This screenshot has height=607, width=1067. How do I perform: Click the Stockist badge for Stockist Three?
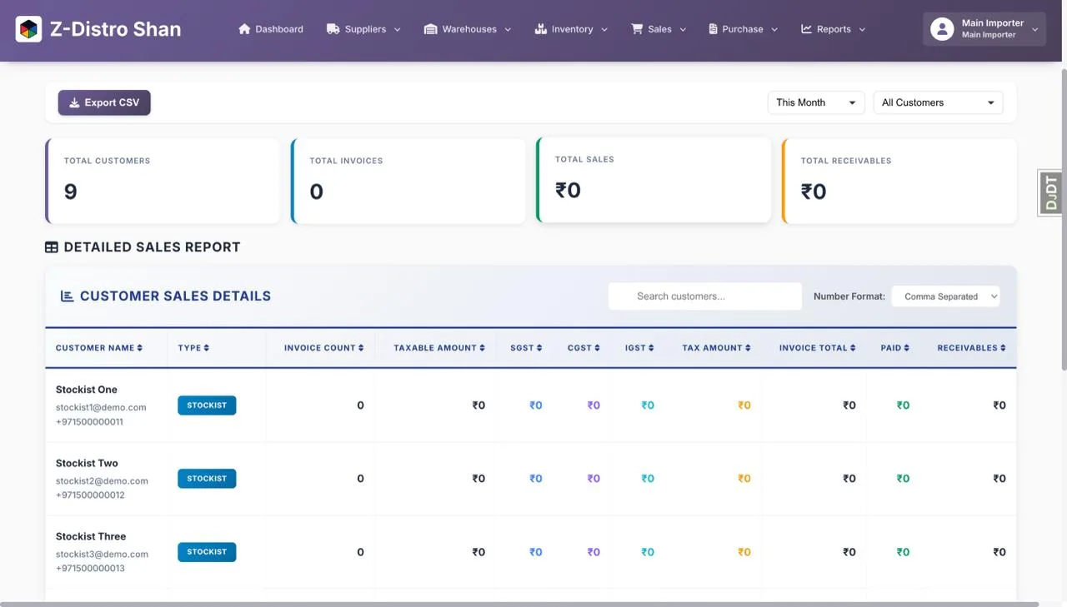207,552
